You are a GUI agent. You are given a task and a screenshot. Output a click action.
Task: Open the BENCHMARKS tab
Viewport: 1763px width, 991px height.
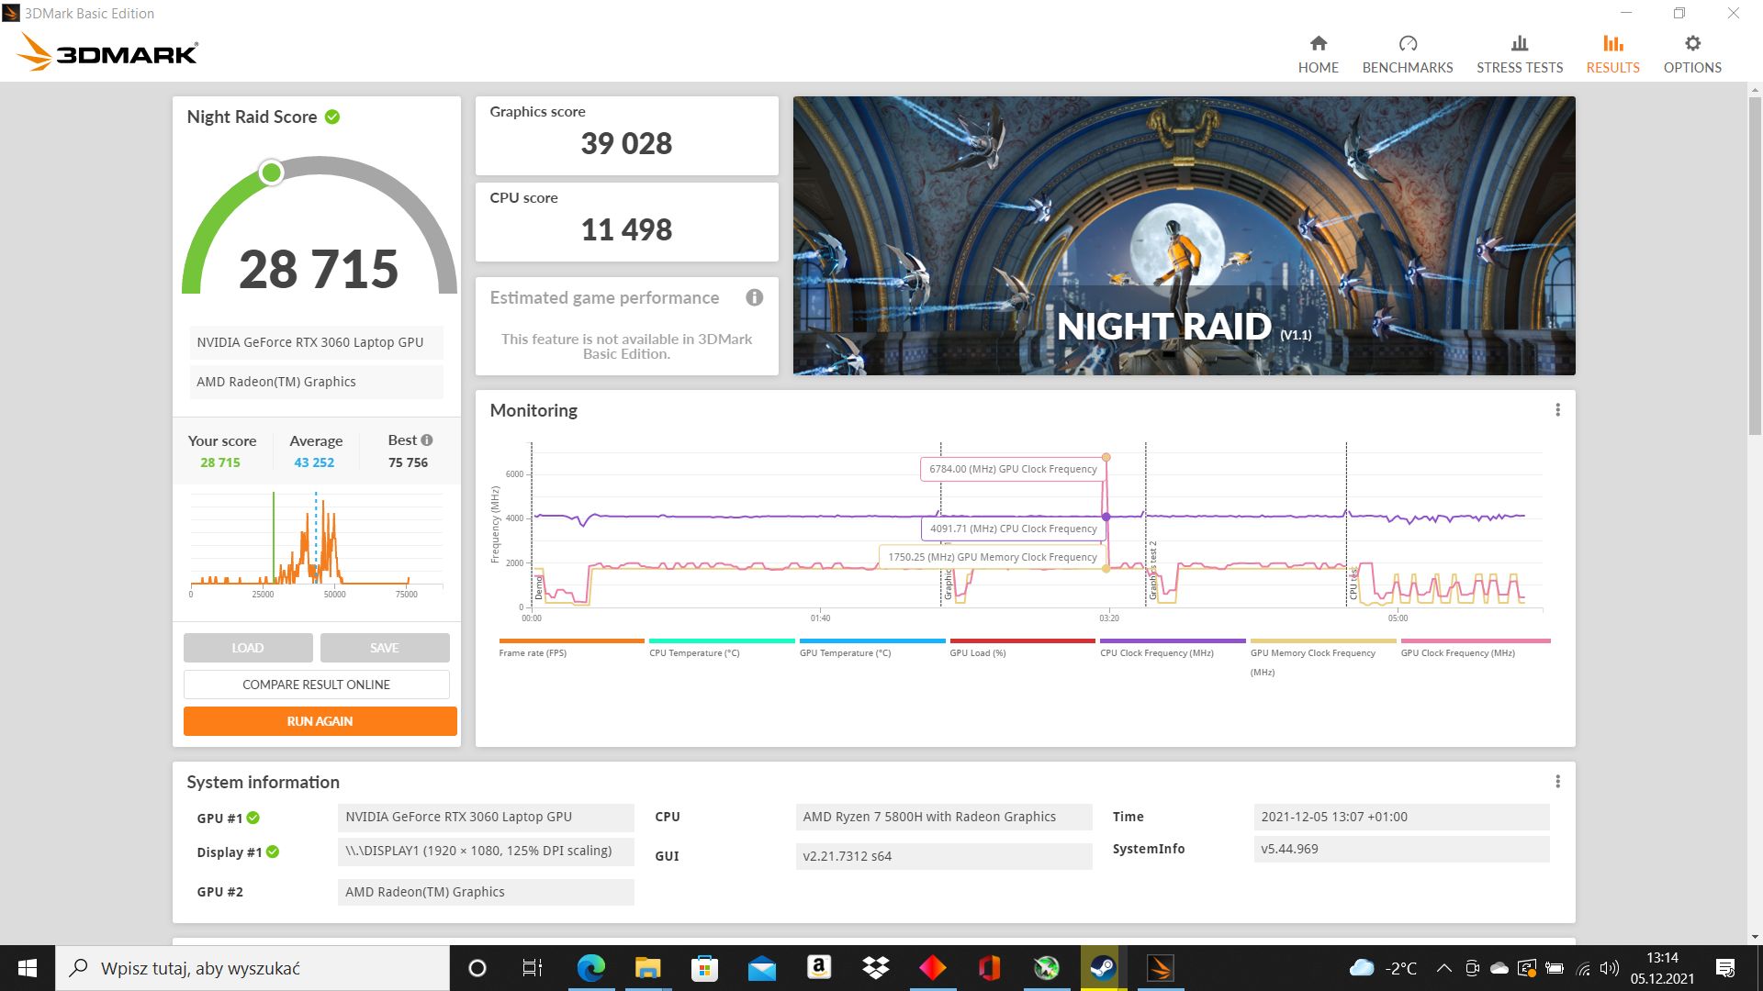click(1407, 54)
